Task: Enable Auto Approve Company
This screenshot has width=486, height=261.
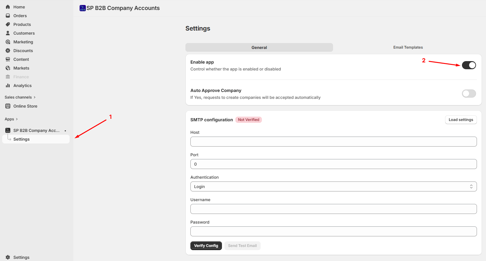Action: (x=469, y=93)
